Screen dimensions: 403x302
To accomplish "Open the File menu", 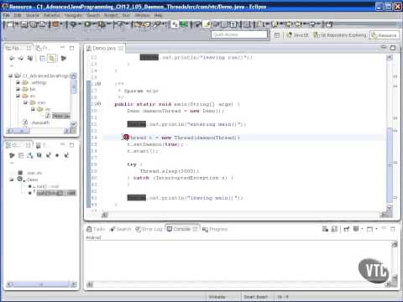I will point(6,15).
